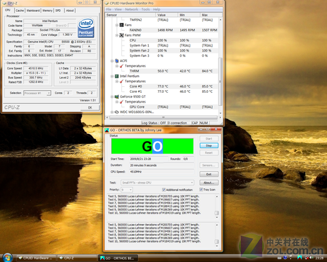The height and width of the screenshot is (262, 327).
Task: Switch to the About tab in CPU-Z
Action: (x=70, y=10)
